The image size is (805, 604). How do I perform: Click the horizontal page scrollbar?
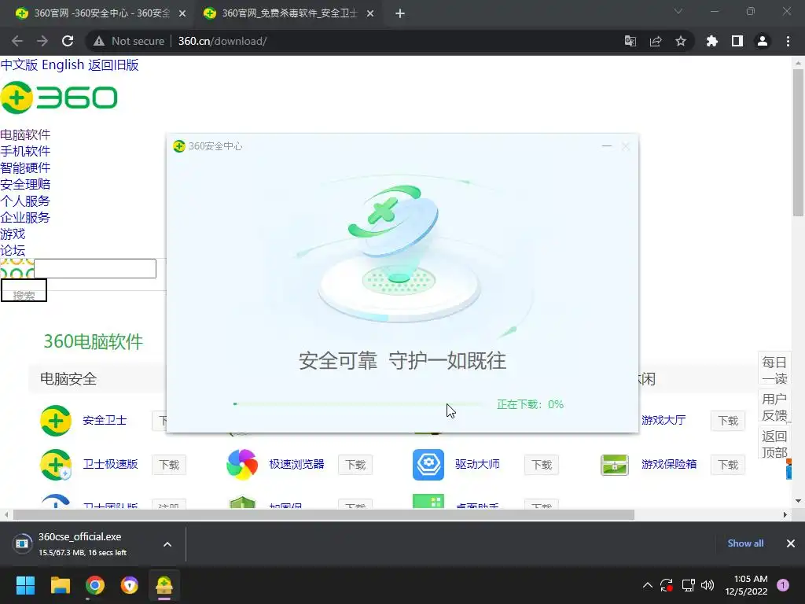pyautogui.click(x=323, y=514)
